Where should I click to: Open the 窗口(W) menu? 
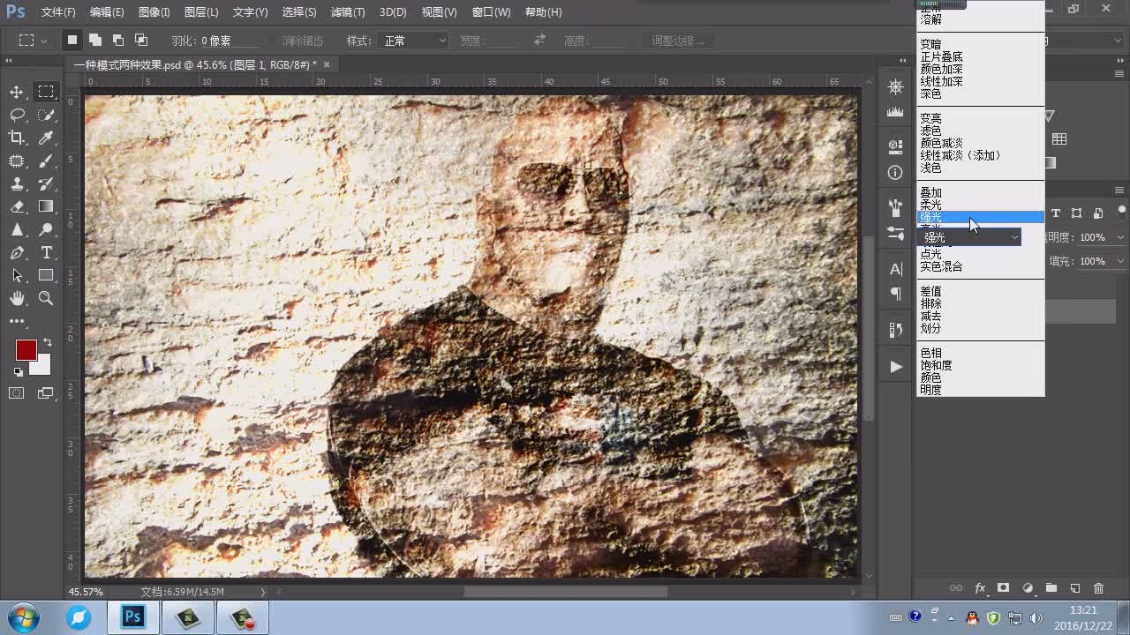(491, 12)
